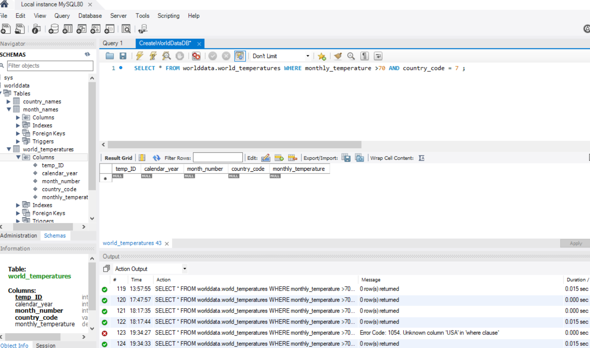Open the Server menu
Image resolution: width=590 pixels, height=348 pixels.
118,16
